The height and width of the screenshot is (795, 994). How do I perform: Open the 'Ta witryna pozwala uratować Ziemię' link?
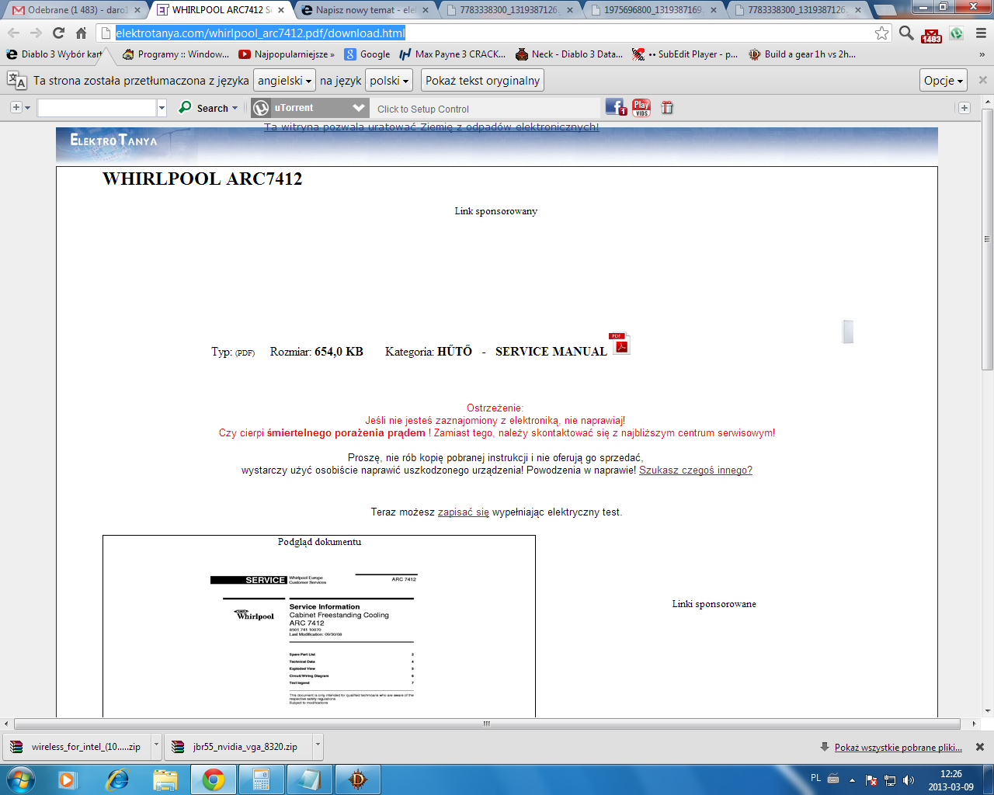(x=432, y=127)
